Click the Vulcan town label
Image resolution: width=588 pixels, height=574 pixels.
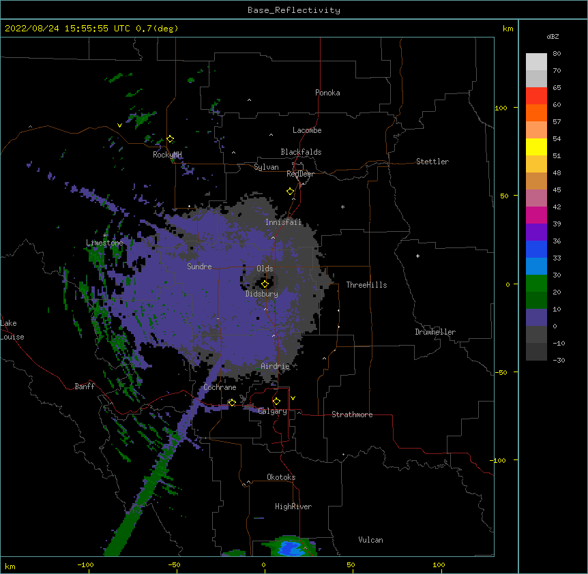pyautogui.click(x=370, y=540)
